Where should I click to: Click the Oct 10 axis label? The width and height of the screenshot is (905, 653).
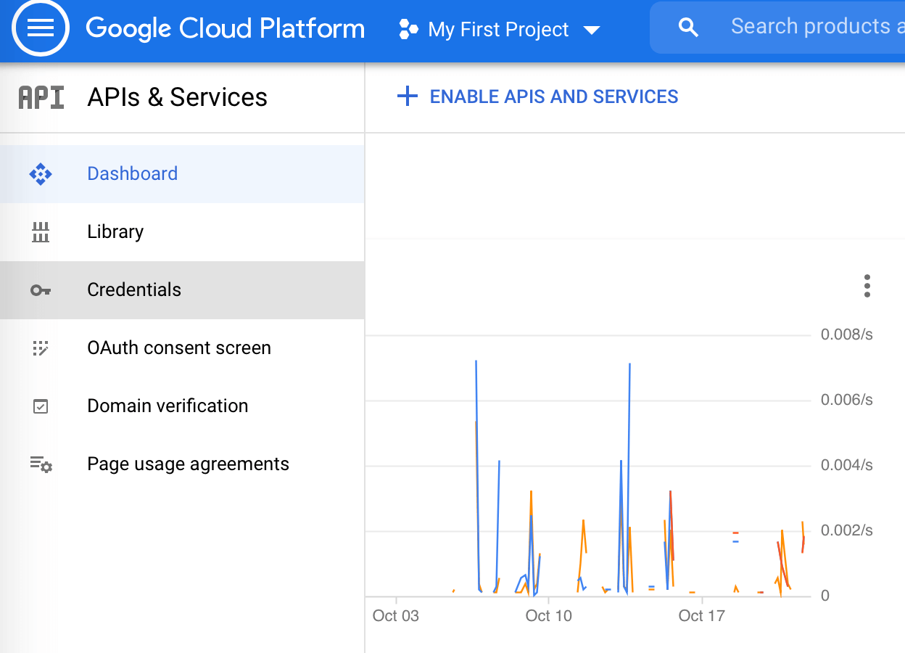pos(549,616)
